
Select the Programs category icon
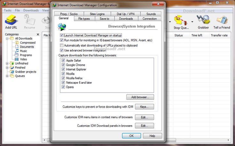17,55
